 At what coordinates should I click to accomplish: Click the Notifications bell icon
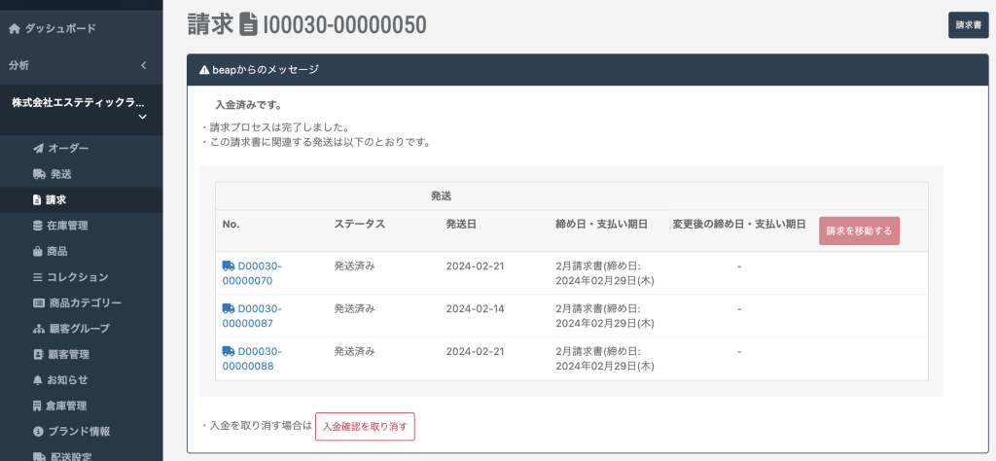[38, 380]
